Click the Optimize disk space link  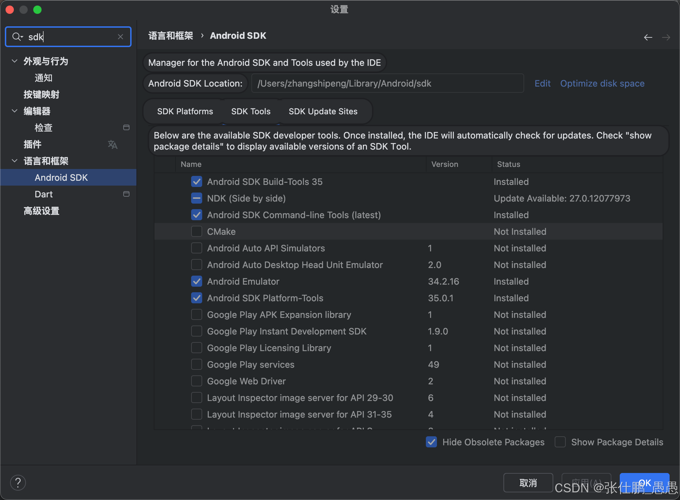602,83
